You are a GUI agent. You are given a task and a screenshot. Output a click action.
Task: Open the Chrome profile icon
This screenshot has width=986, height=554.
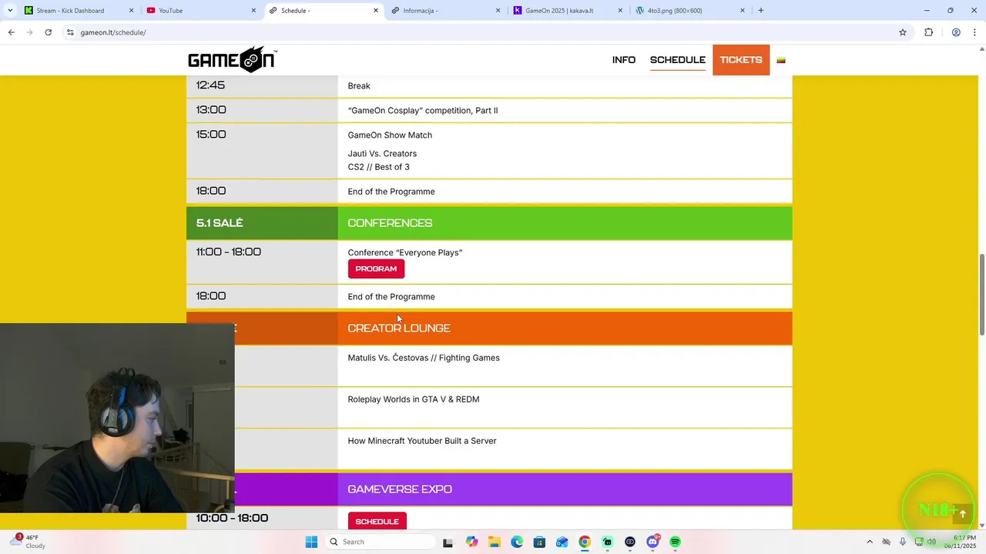click(x=956, y=32)
